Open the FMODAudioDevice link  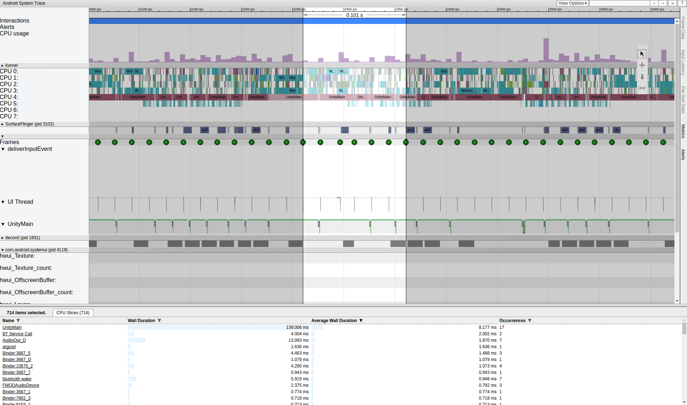[21, 385]
